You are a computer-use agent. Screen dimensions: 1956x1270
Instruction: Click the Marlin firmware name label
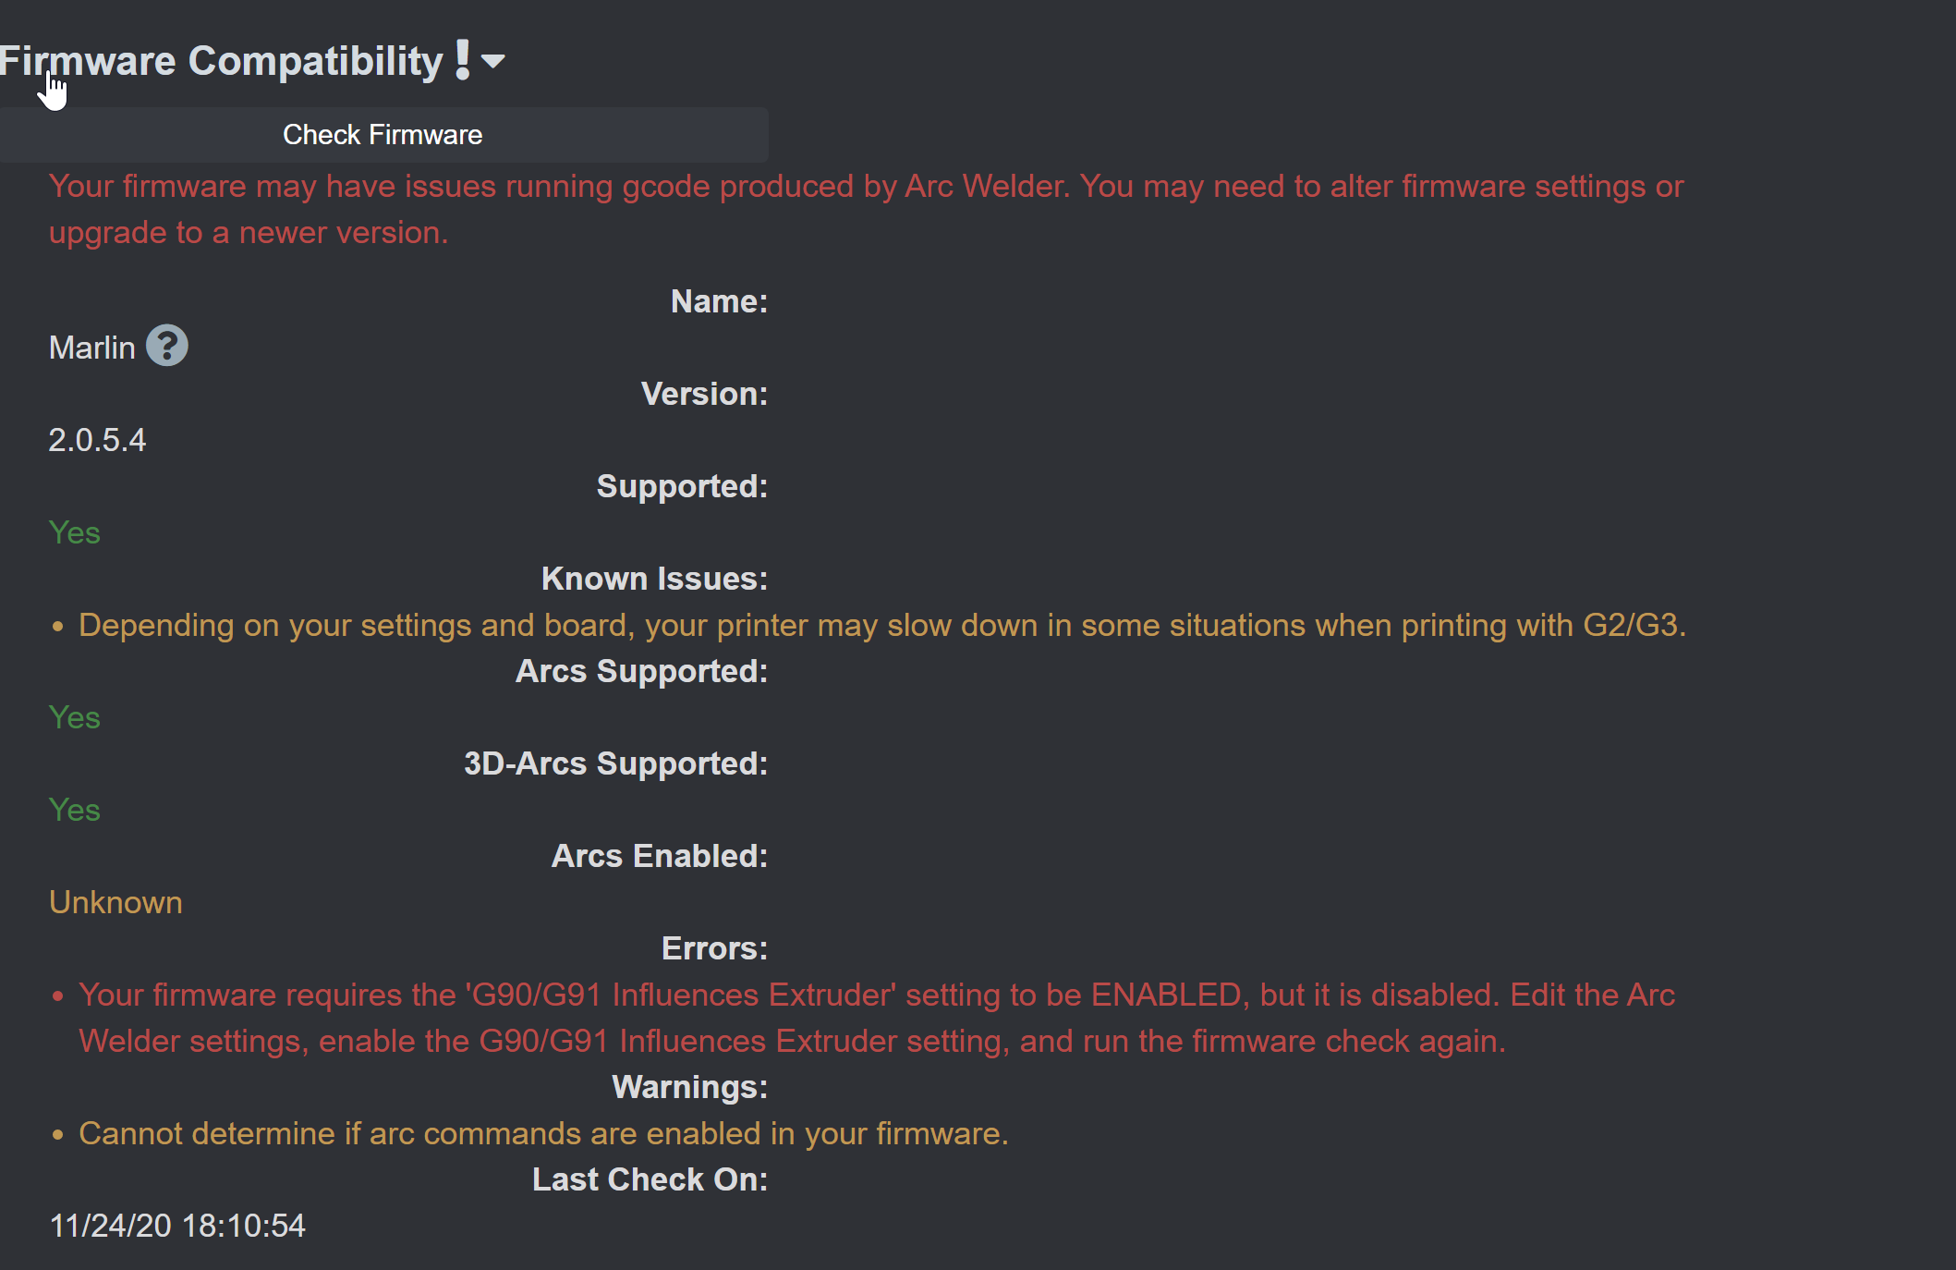pyautogui.click(x=91, y=348)
